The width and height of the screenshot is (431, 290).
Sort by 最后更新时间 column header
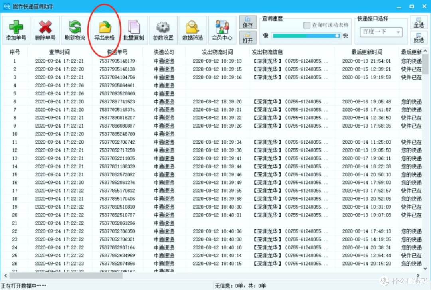point(367,52)
